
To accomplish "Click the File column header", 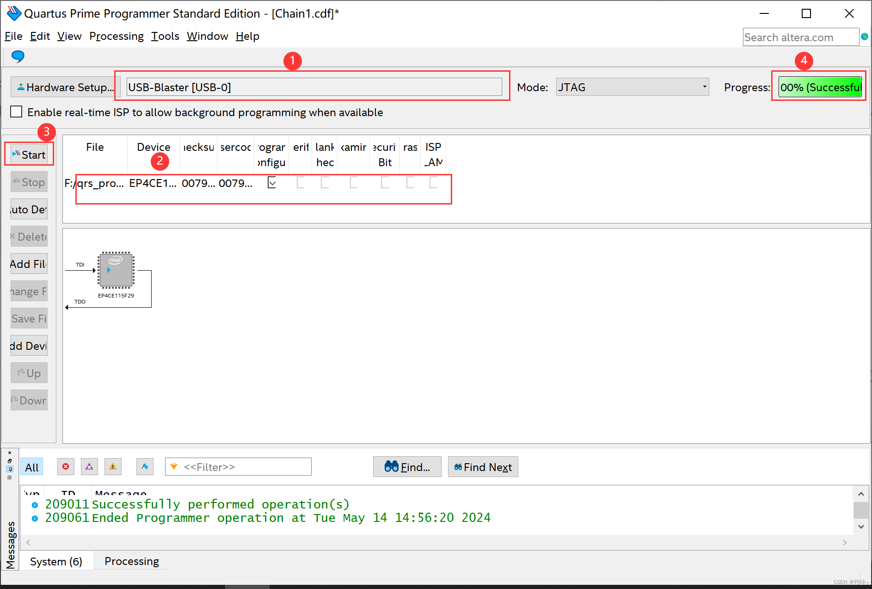I will tap(95, 147).
